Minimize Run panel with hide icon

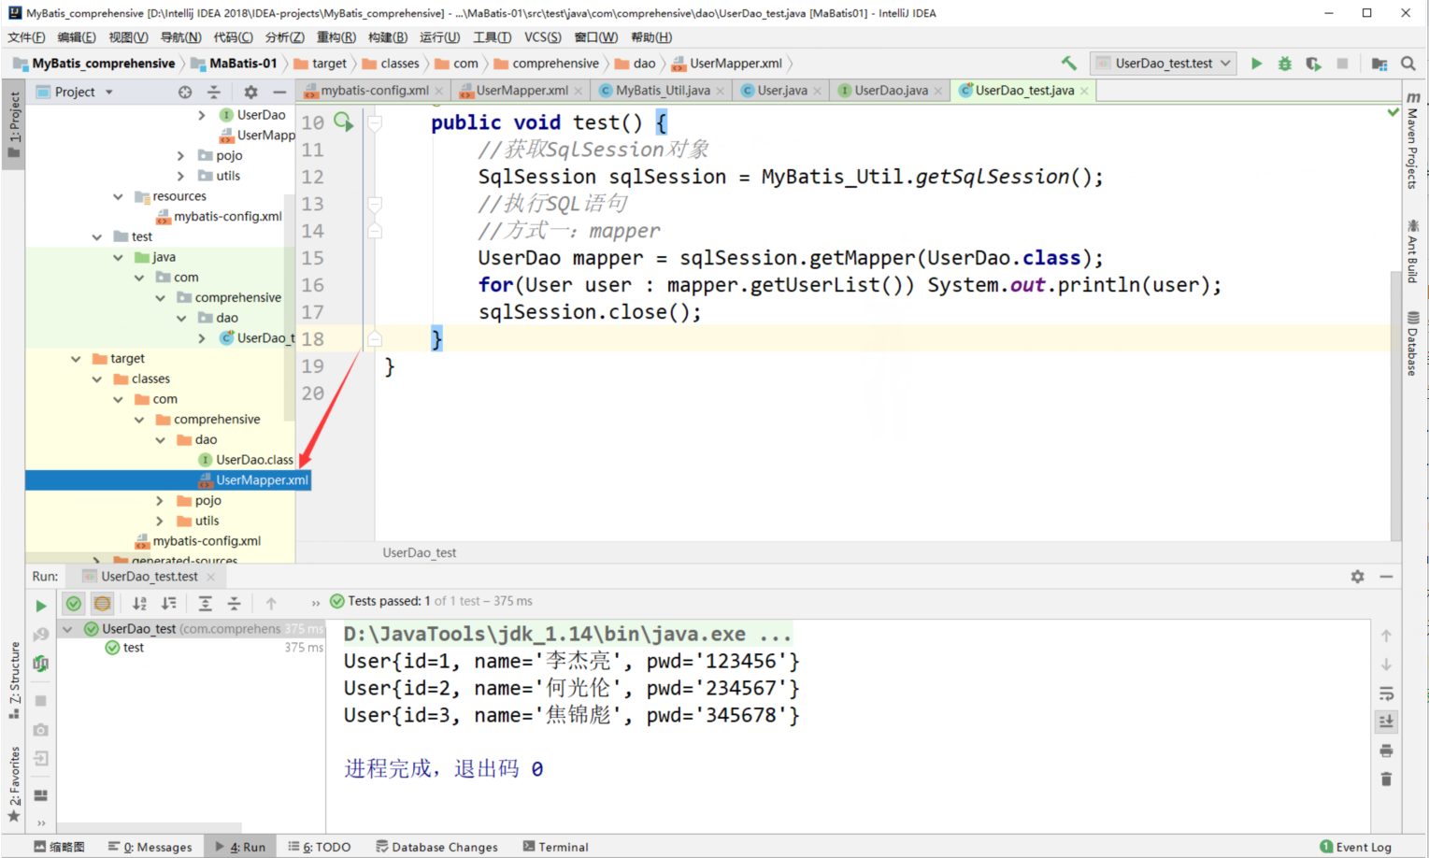coord(1386,577)
